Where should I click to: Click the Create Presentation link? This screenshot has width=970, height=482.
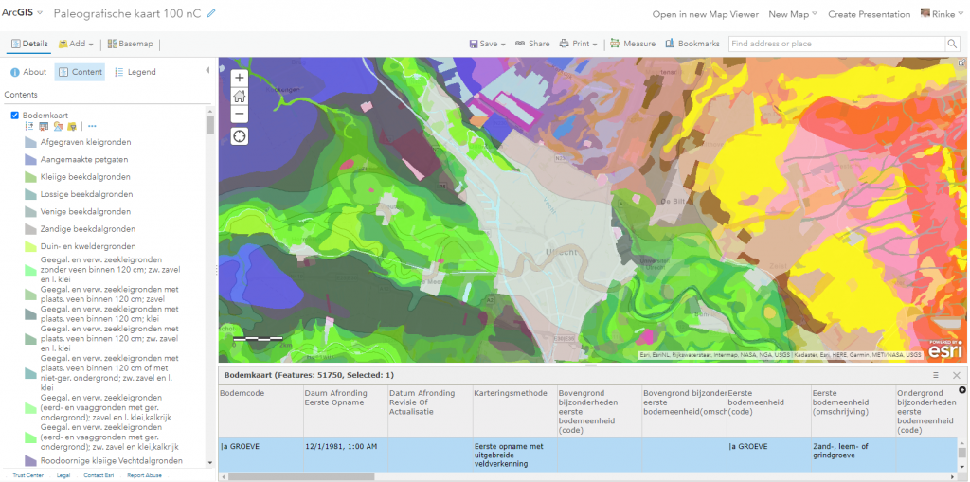pos(869,14)
